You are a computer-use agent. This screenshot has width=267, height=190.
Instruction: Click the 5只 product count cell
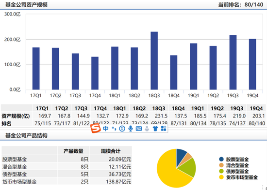pos(84,174)
